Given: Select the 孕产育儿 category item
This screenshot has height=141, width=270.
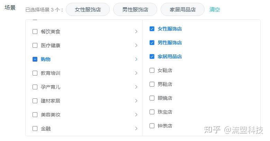Looking at the screenshot, I should (x=51, y=87).
